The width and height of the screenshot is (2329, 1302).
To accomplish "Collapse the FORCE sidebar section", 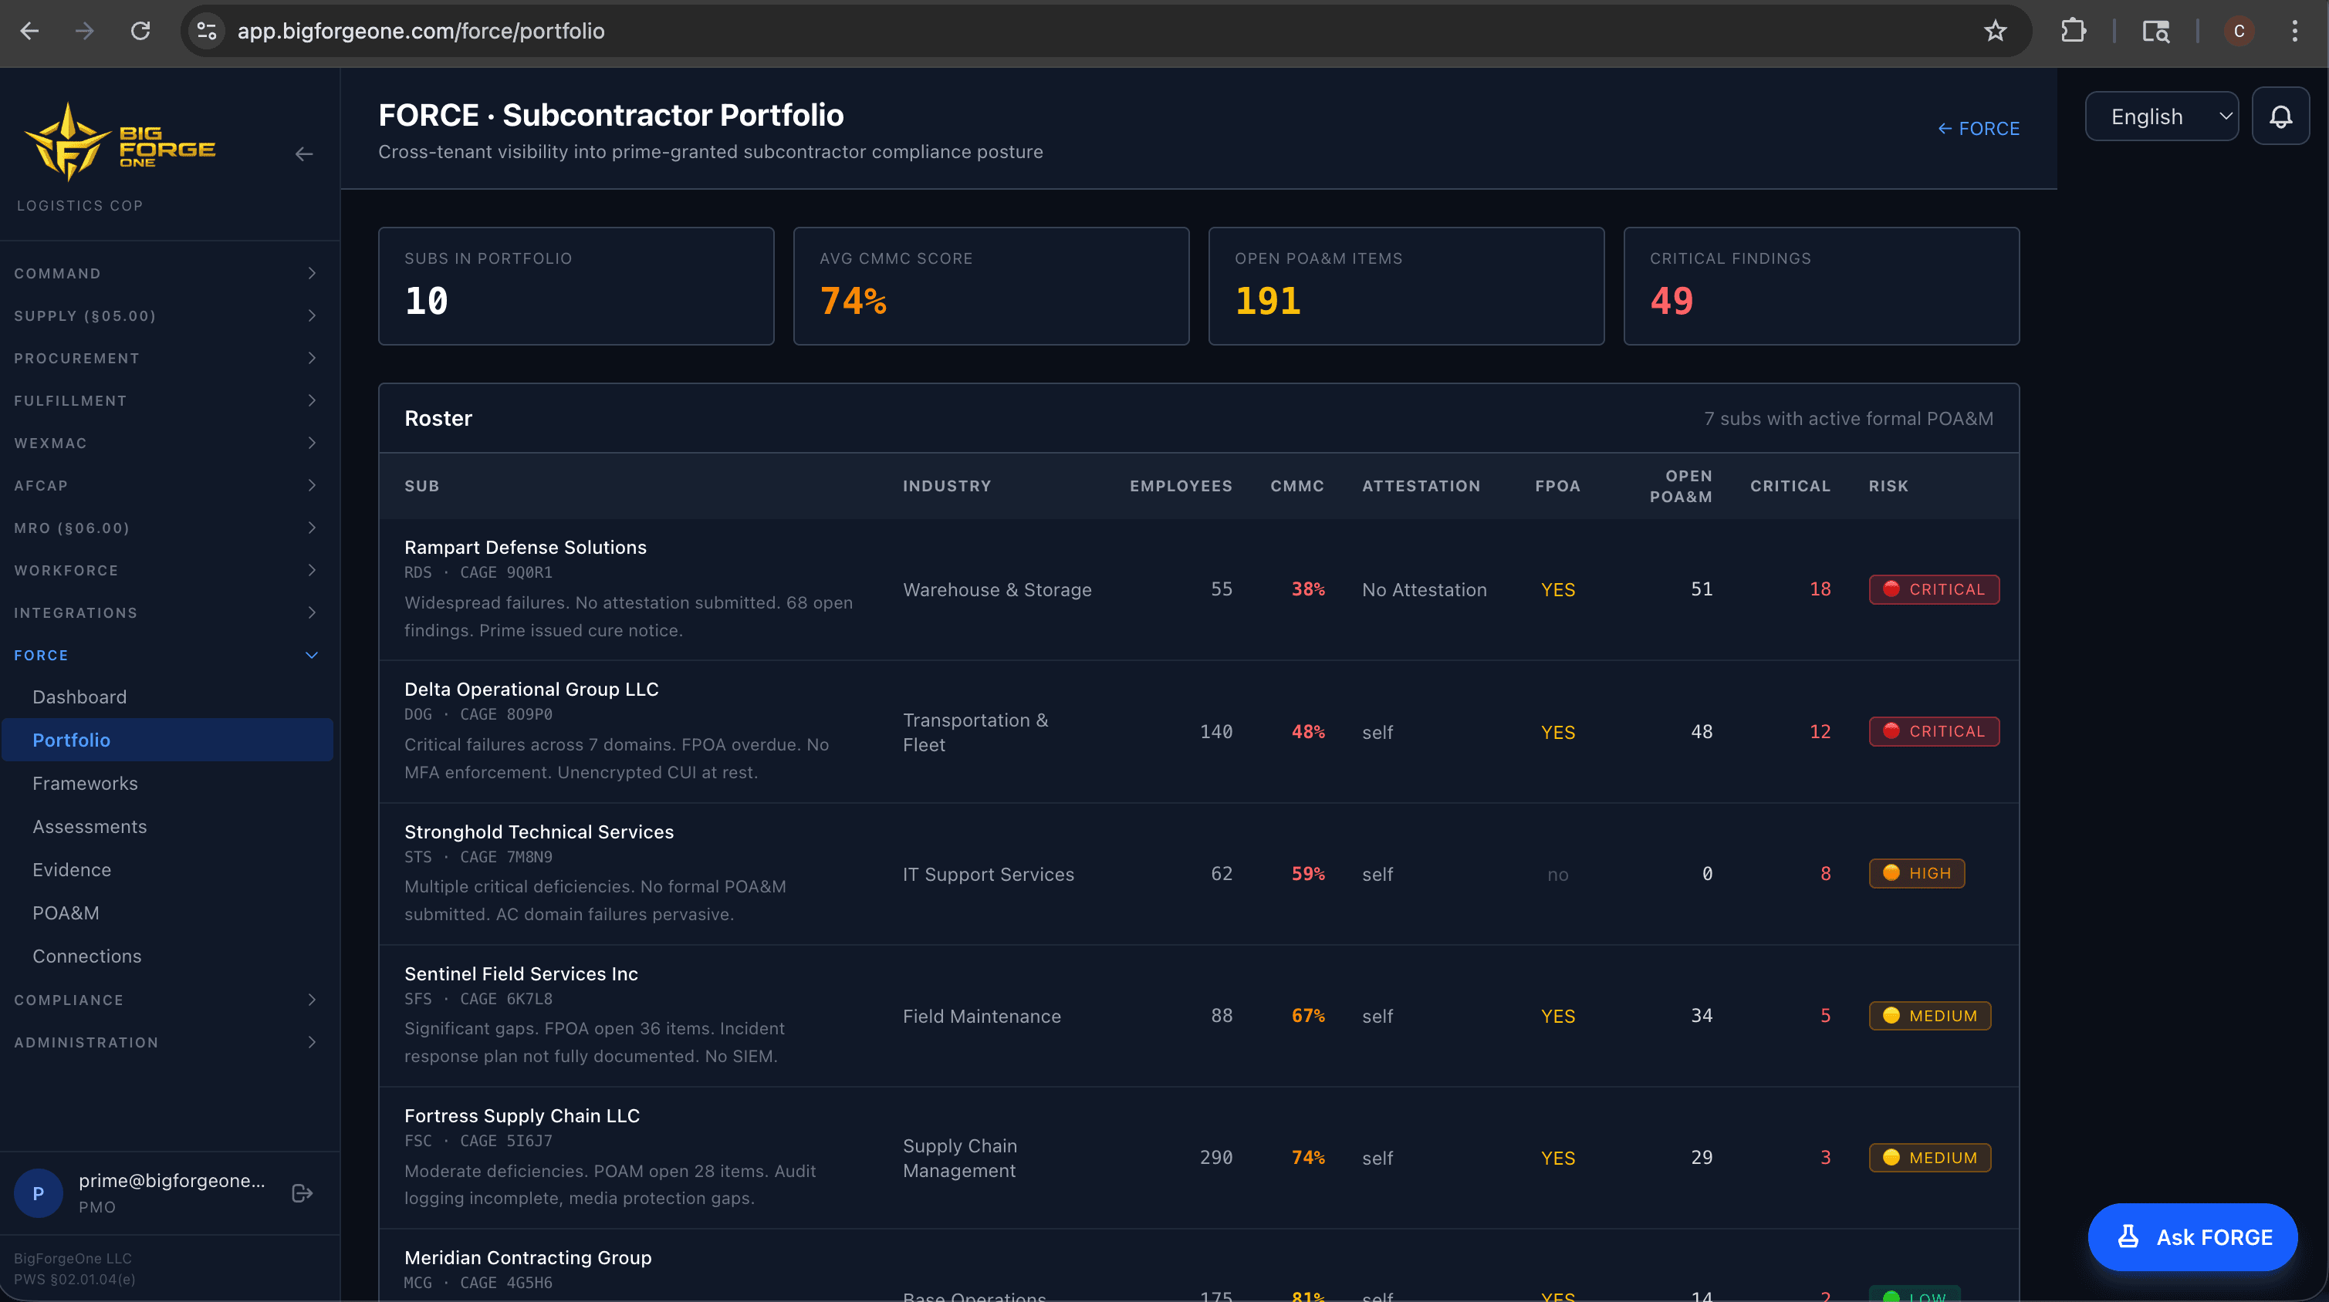I will pos(167,655).
